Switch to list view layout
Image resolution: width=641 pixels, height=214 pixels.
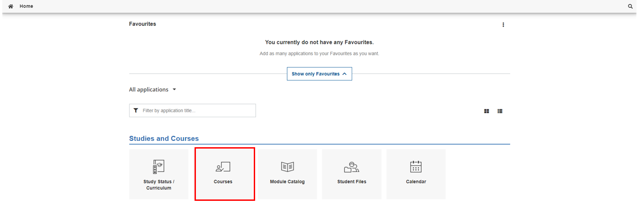point(500,111)
